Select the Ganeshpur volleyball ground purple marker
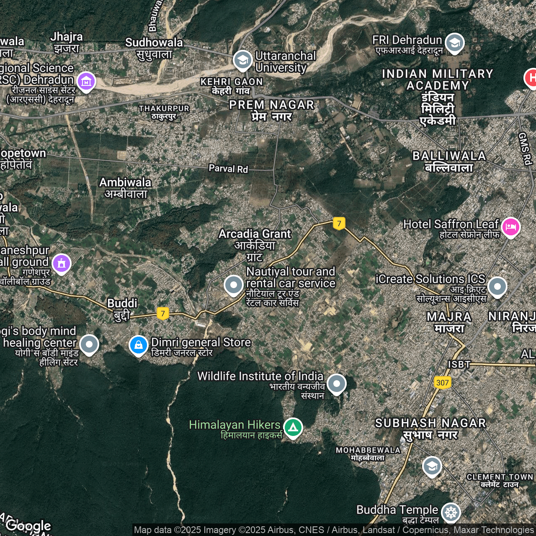 click(x=62, y=263)
